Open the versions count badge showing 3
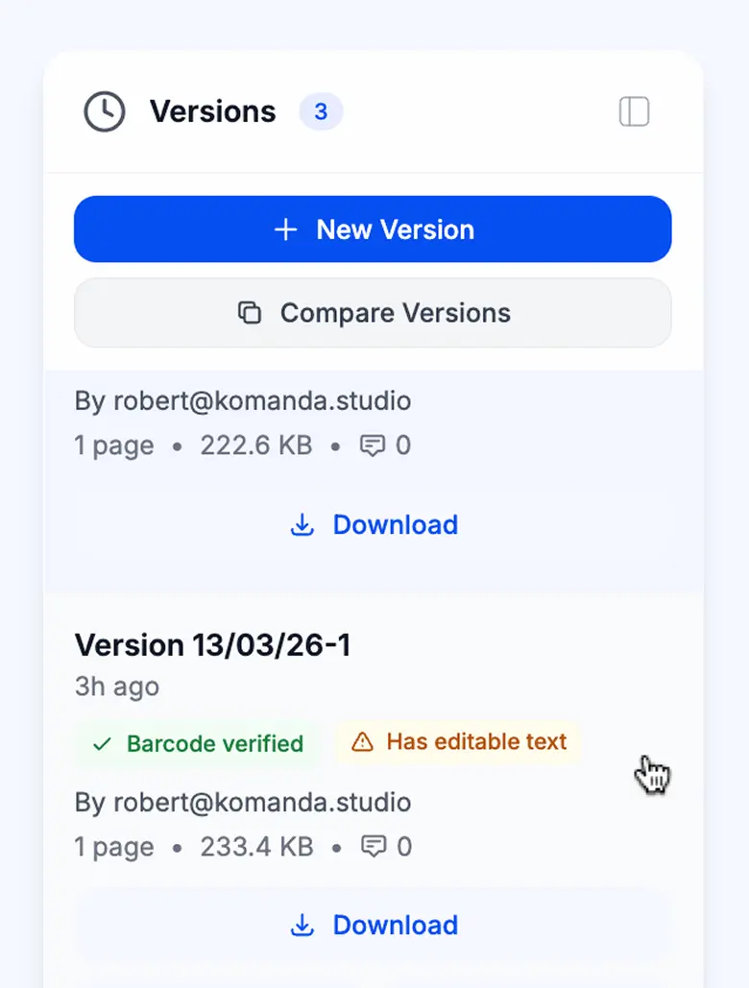 pos(321,111)
